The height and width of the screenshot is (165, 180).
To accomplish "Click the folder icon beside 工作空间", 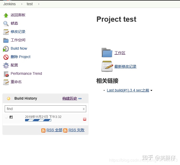I will pyautogui.click(x=6, y=40).
